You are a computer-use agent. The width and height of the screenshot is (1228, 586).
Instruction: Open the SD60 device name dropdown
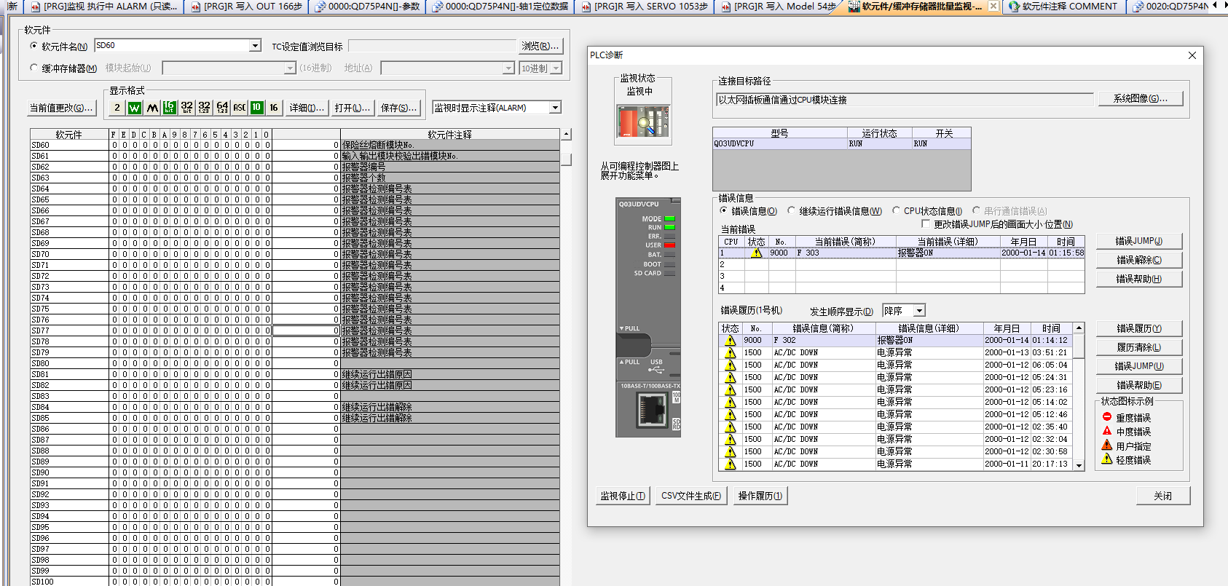tap(255, 46)
